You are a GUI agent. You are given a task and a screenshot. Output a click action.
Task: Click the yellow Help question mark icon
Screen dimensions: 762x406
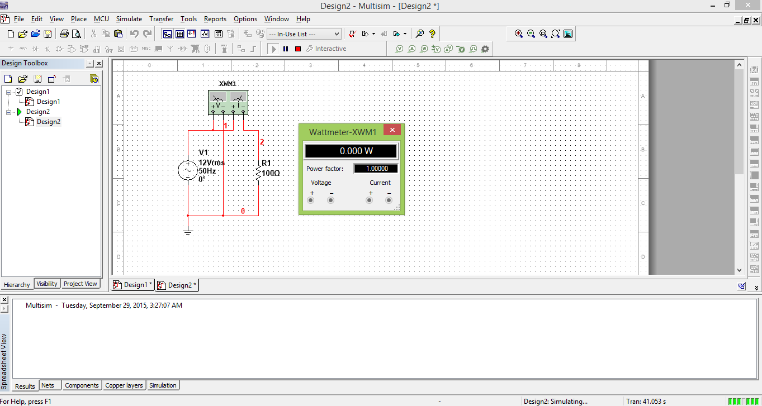coord(432,34)
